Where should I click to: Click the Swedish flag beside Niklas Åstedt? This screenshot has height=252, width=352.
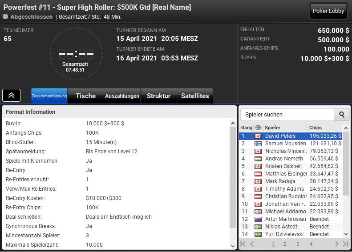pyautogui.click(x=258, y=227)
